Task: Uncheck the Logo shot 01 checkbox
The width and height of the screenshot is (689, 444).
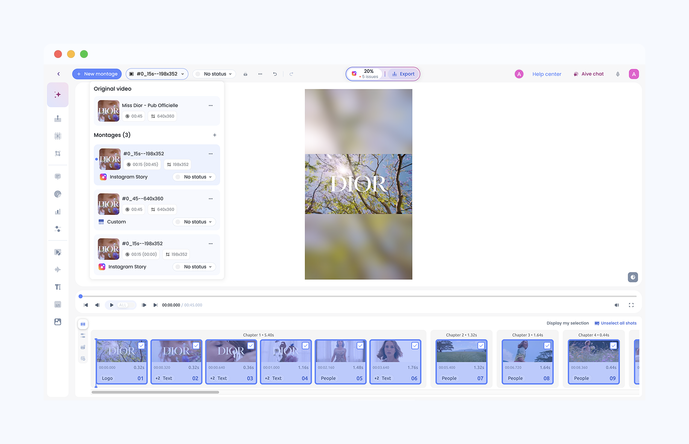Action: [141, 345]
